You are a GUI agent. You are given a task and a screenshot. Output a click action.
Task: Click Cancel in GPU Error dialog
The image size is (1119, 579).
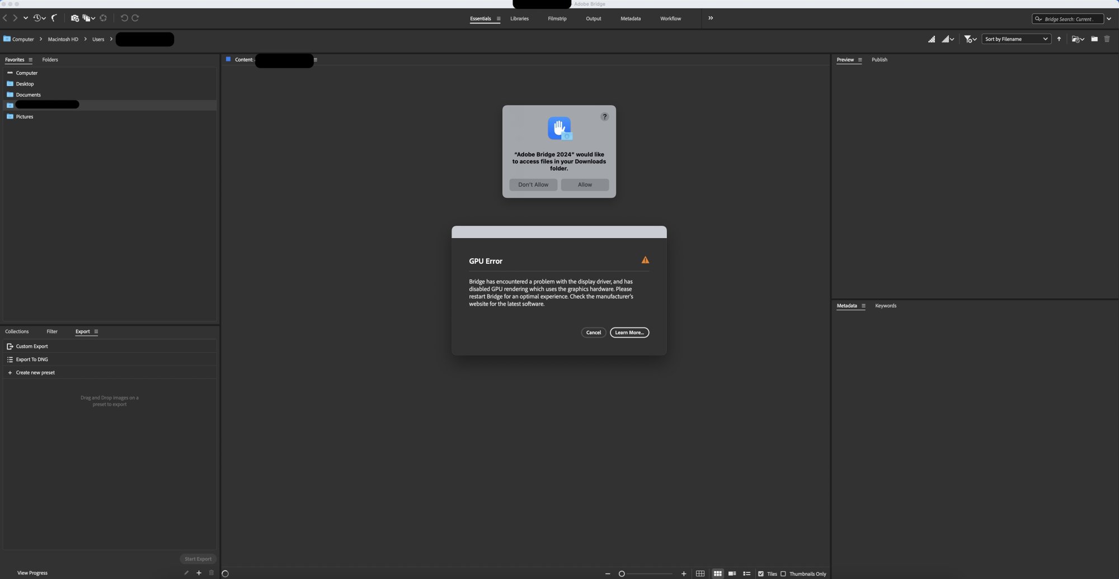594,333
